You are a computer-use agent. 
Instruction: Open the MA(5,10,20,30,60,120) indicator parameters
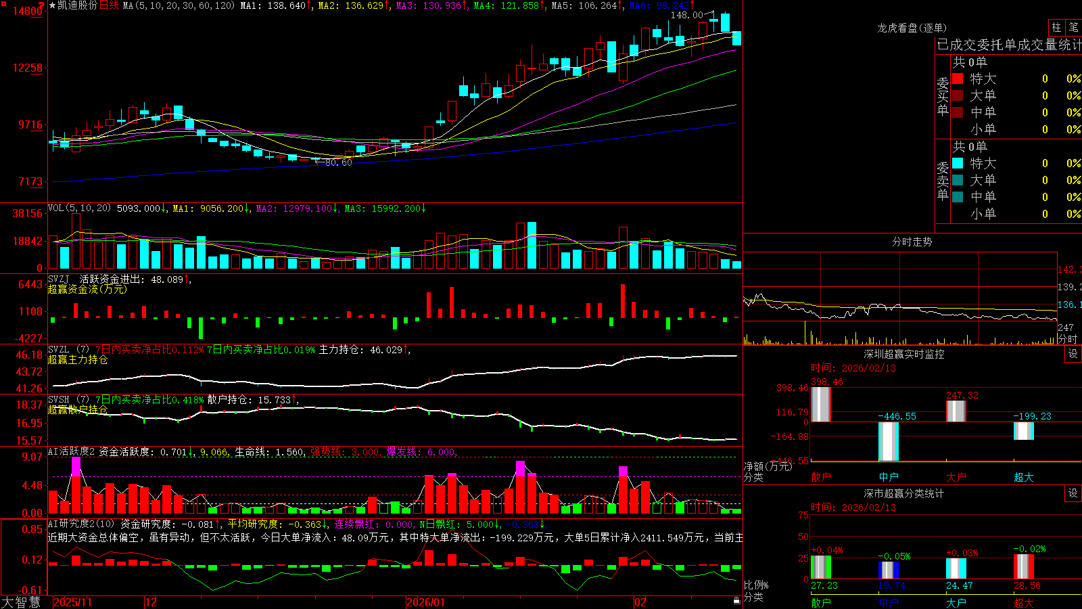tap(179, 5)
